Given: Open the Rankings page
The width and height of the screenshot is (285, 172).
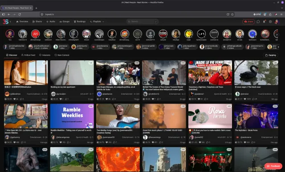Looking at the screenshot, I should click(x=80, y=22).
